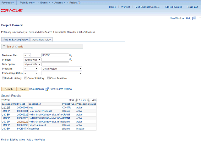Open project 20000030 link
Image resolution: width=201 pixels, height=150 pixels.
(x=22, y=125)
